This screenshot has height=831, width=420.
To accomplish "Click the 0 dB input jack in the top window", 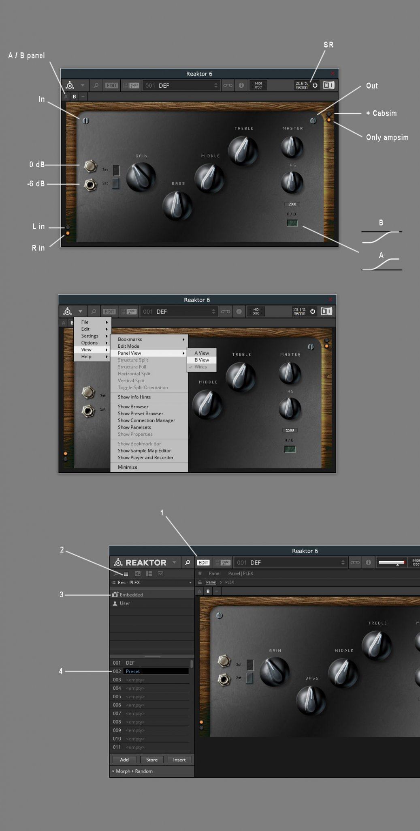I will pos(90,166).
